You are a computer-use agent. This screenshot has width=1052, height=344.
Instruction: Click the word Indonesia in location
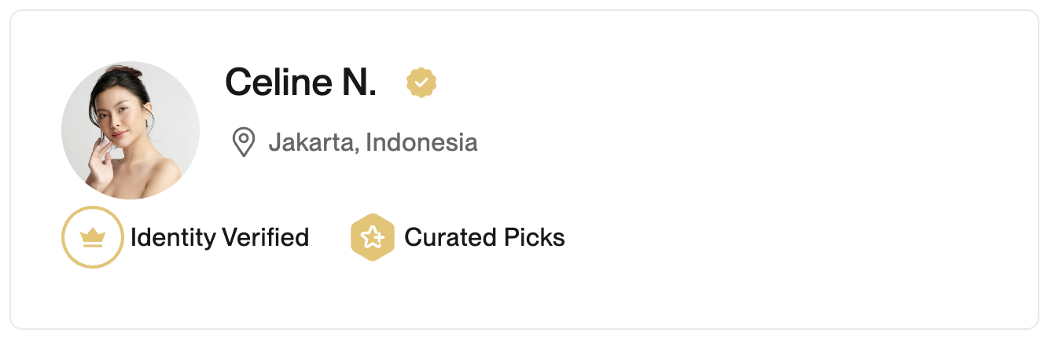click(x=421, y=142)
